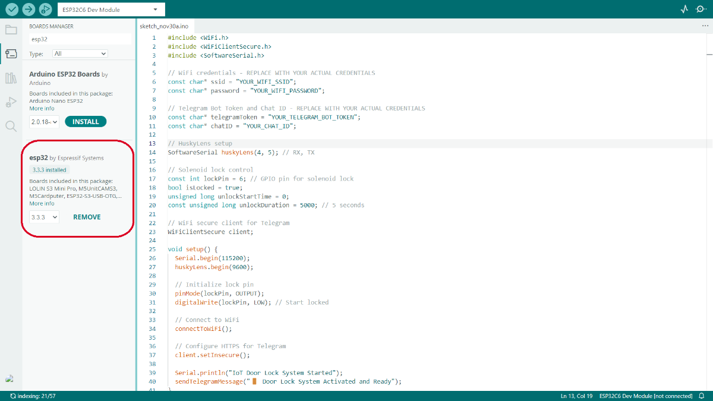Click the Upload arrow icon
Screen dimensions: 713x401
point(29,10)
